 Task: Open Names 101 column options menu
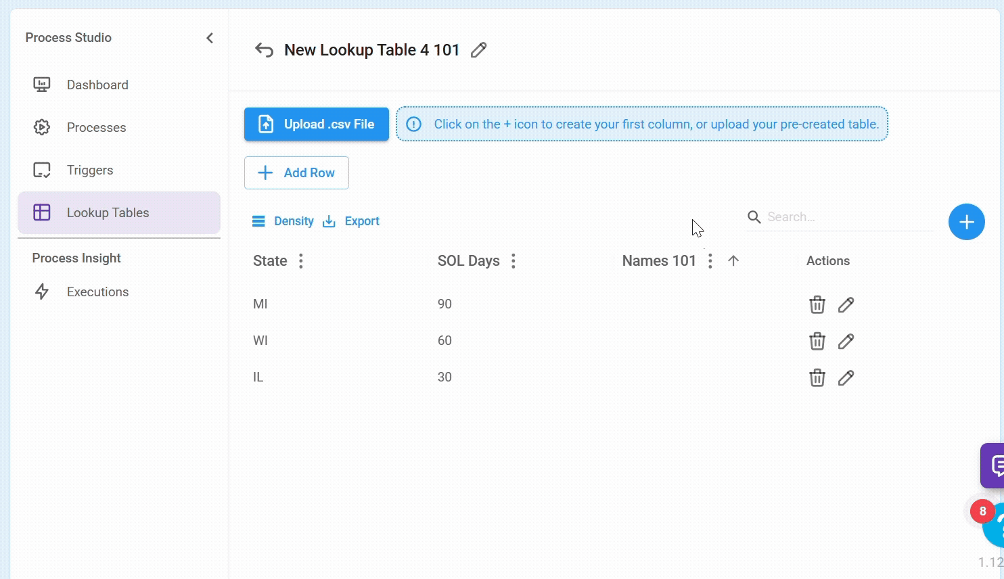click(710, 261)
